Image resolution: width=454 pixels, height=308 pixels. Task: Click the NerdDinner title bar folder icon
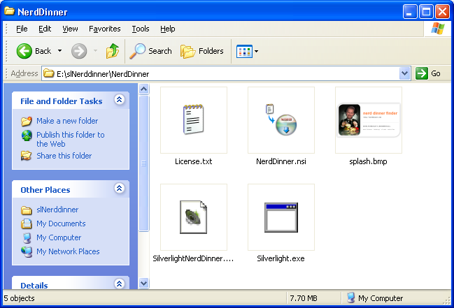tap(9, 11)
